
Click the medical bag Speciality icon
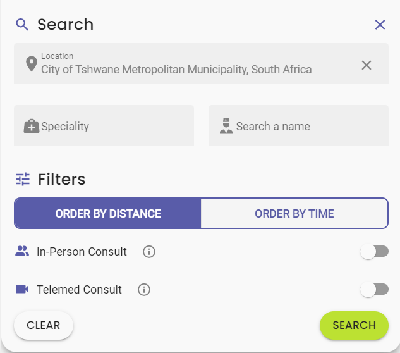coord(31,127)
